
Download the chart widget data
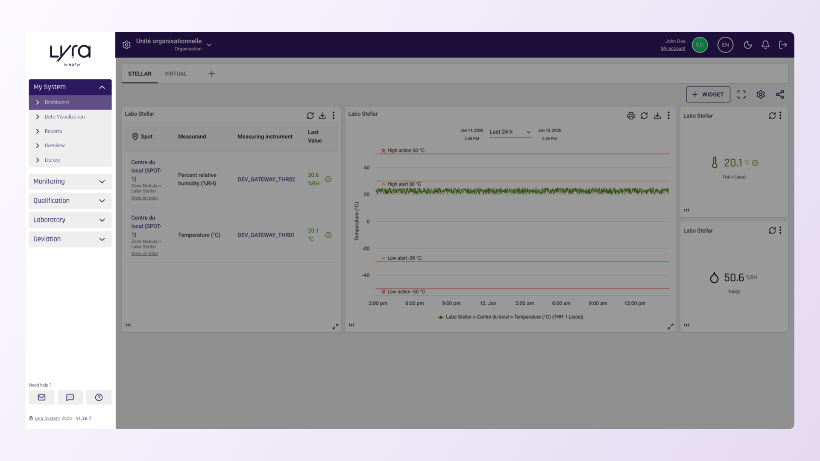[x=657, y=116]
